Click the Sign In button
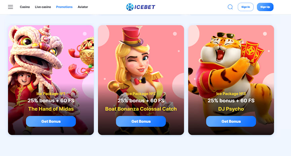Viewport: 291px width, 156px height. point(246,7)
